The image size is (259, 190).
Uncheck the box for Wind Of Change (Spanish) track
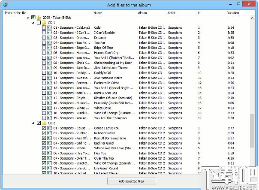[x=44, y=163]
